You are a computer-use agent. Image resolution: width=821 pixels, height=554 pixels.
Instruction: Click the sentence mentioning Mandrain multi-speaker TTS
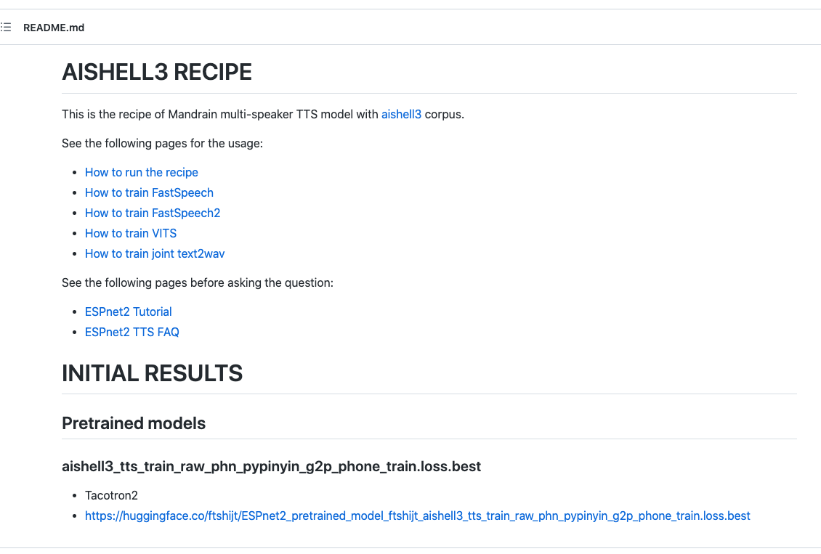click(262, 114)
